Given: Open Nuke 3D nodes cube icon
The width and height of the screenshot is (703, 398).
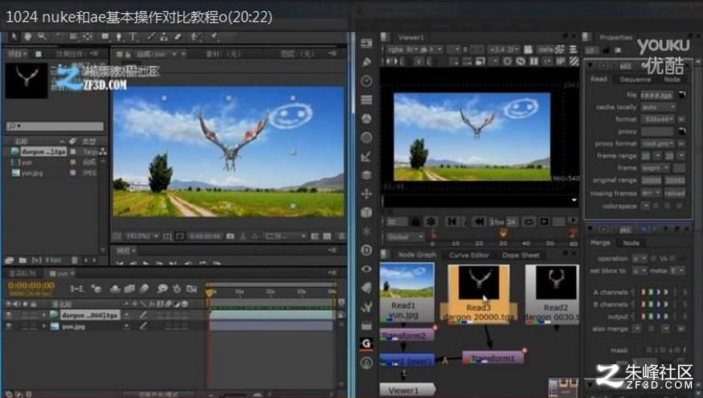Looking at the screenshot, I should coord(366,212).
